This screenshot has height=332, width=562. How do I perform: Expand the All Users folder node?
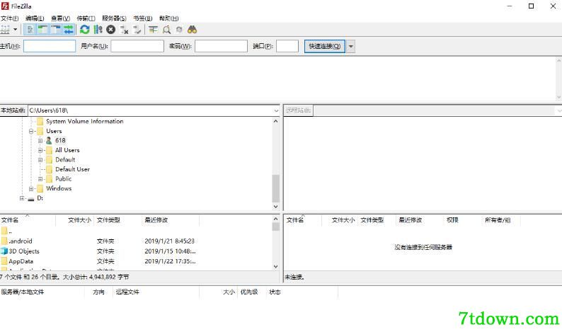point(40,150)
